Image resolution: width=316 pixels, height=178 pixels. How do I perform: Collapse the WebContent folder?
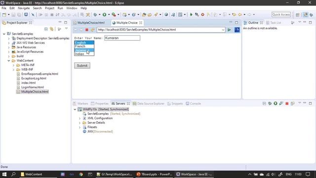tap(9, 60)
